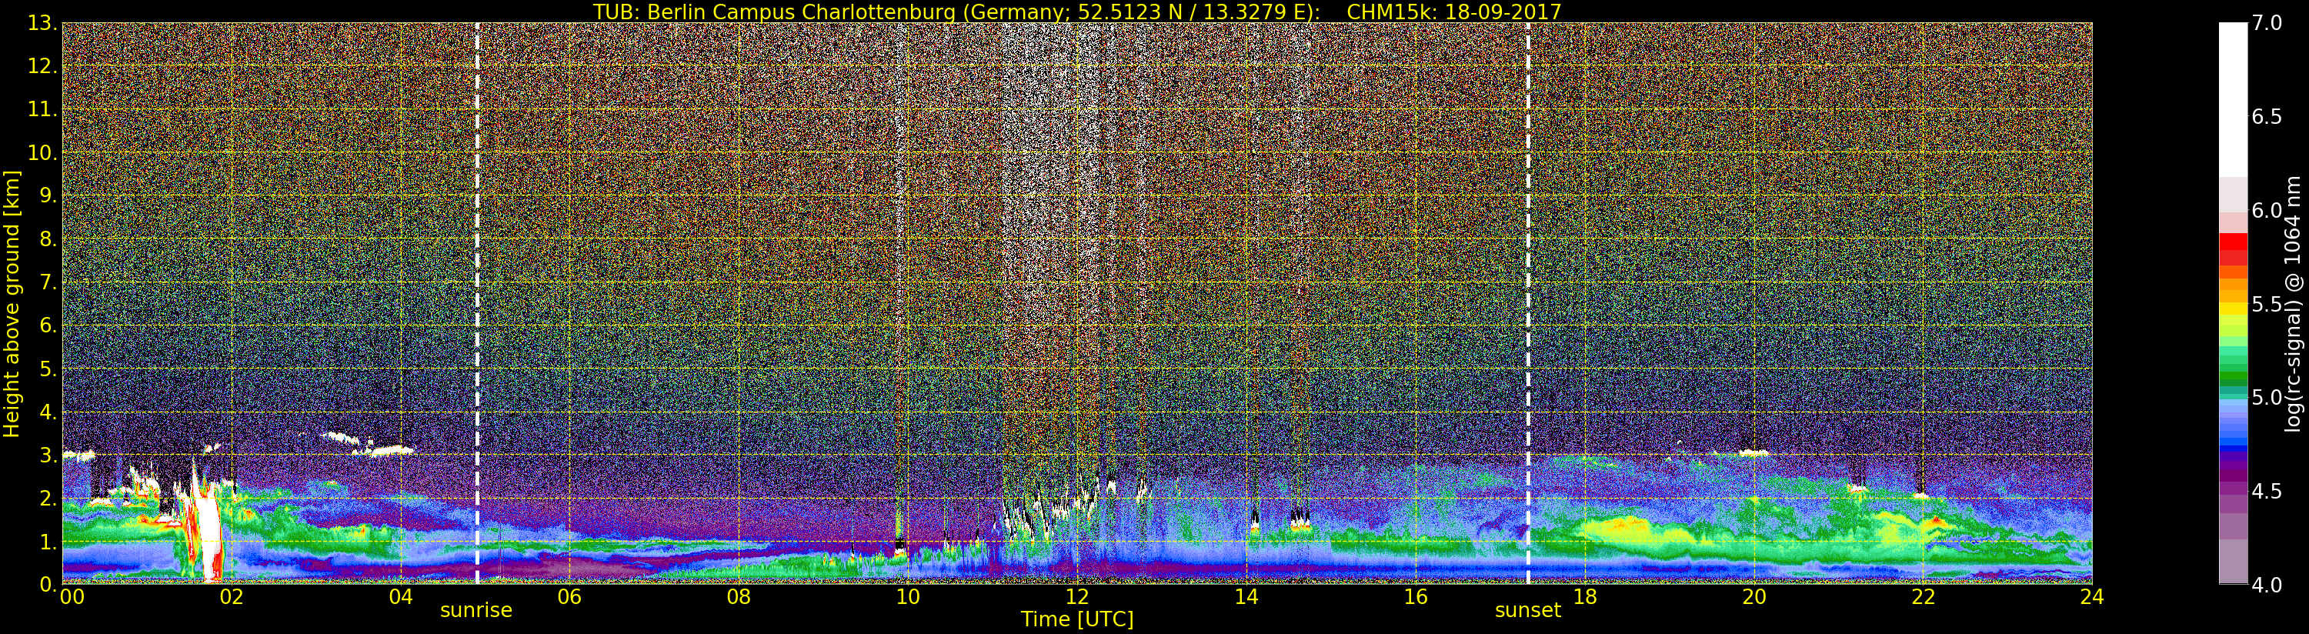Click the 'Height above ground [km]' axis label
The image size is (2309, 634).
[12, 304]
